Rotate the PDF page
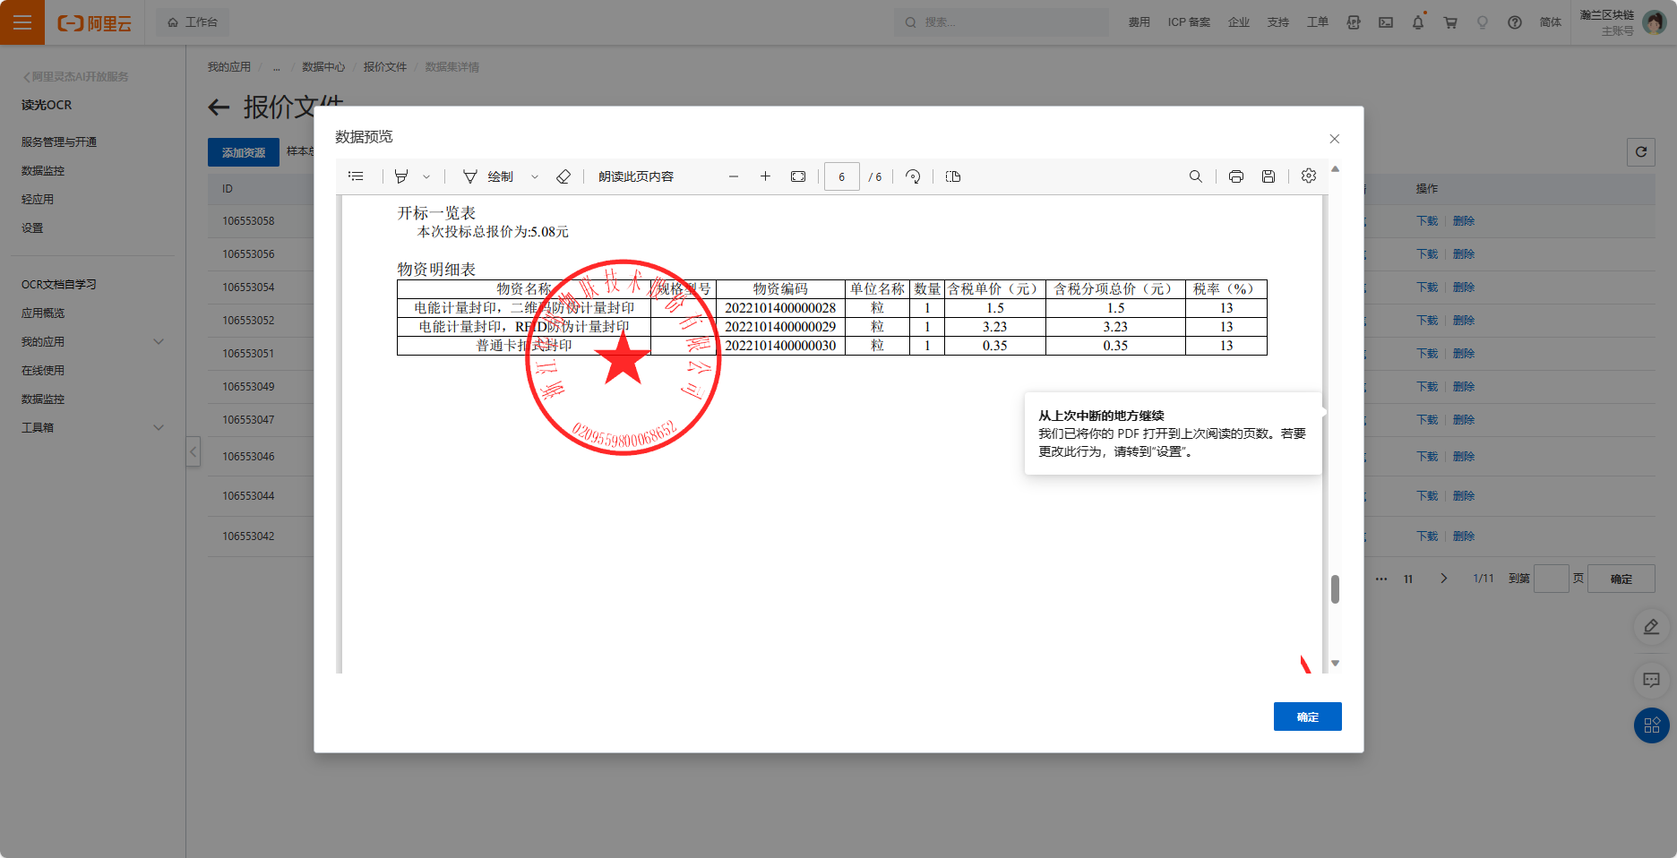 tap(913, 176)
